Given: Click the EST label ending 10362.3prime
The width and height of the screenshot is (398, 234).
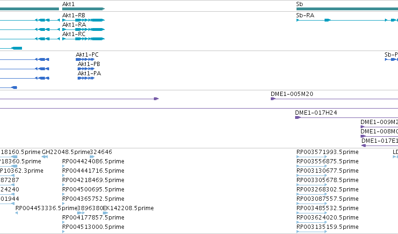Looking at the screenshot, I should [x=22, y=171].
